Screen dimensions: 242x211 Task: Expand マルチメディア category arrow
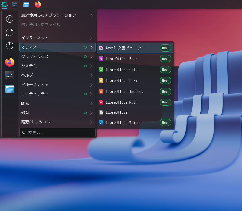point(91,85)
